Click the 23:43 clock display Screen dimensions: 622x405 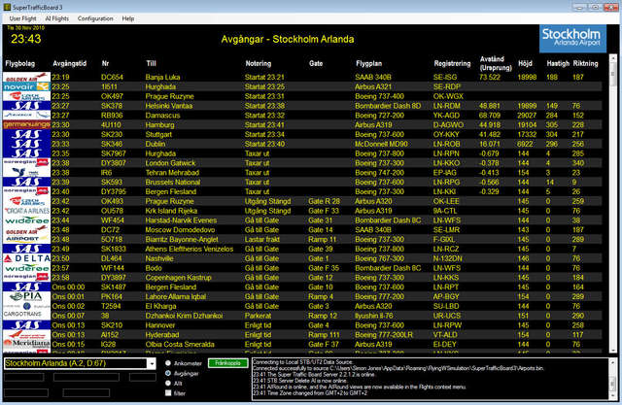26,39
